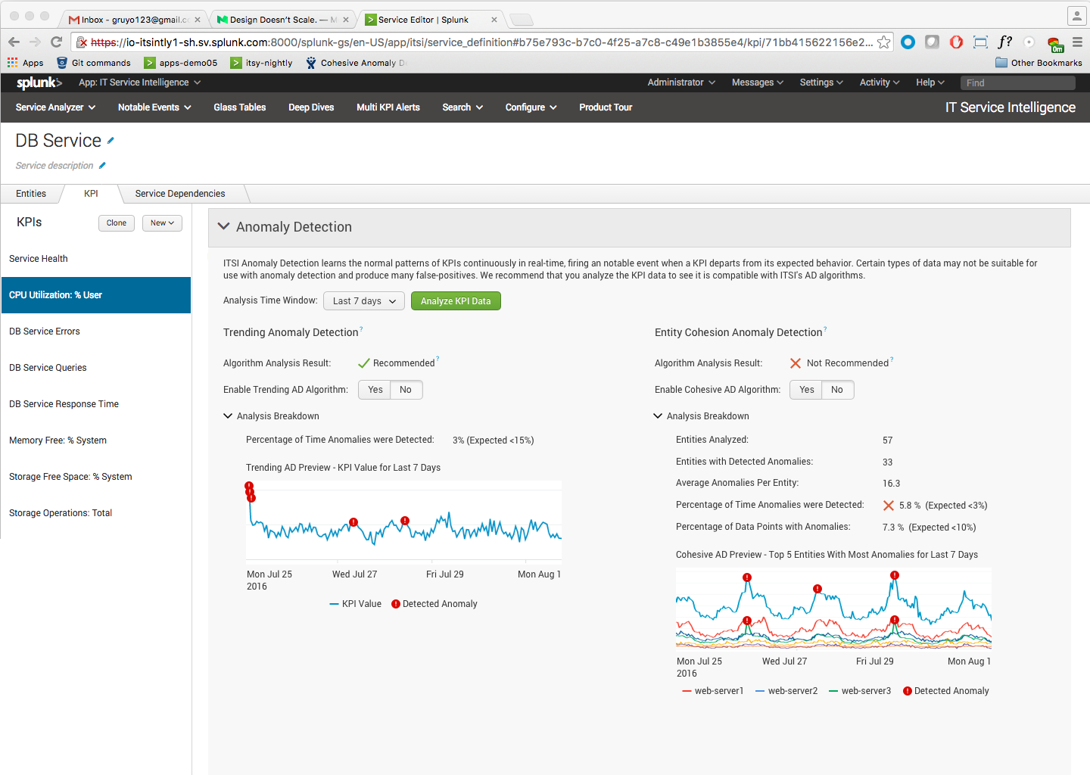Switch to the Entities tab
The image size is (1090, 775).
click(31, 194)
